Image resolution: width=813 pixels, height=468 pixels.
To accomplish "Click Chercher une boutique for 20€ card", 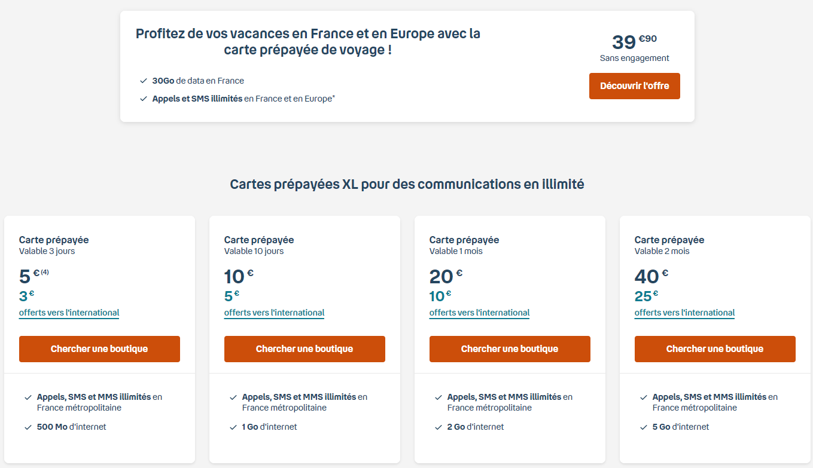I will pos(510,349).
